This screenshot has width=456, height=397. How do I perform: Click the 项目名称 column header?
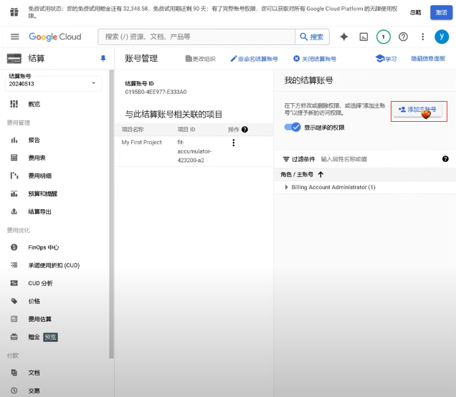tap(133, 129)
